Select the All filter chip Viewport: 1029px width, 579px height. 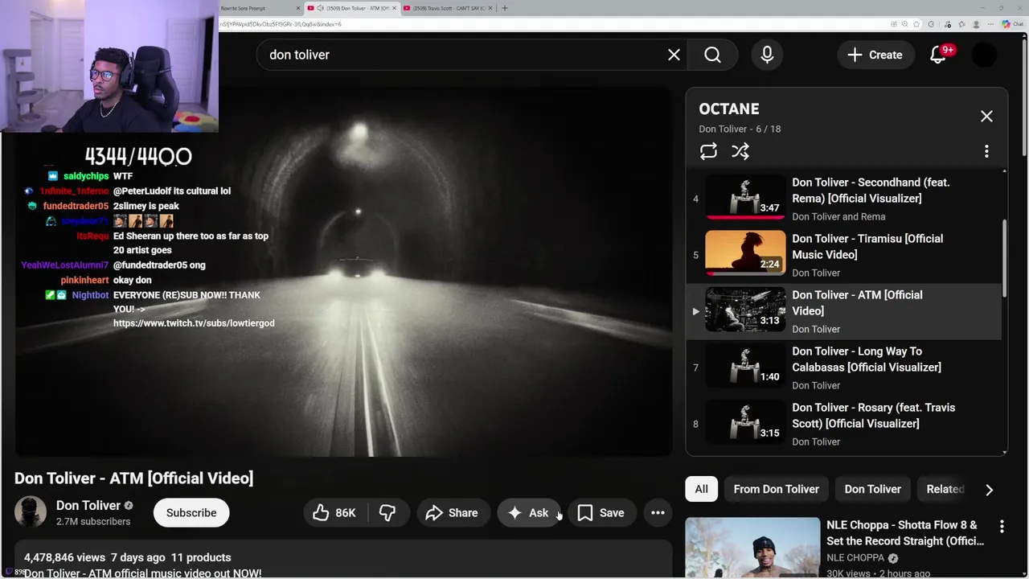[x=701, y=489]
